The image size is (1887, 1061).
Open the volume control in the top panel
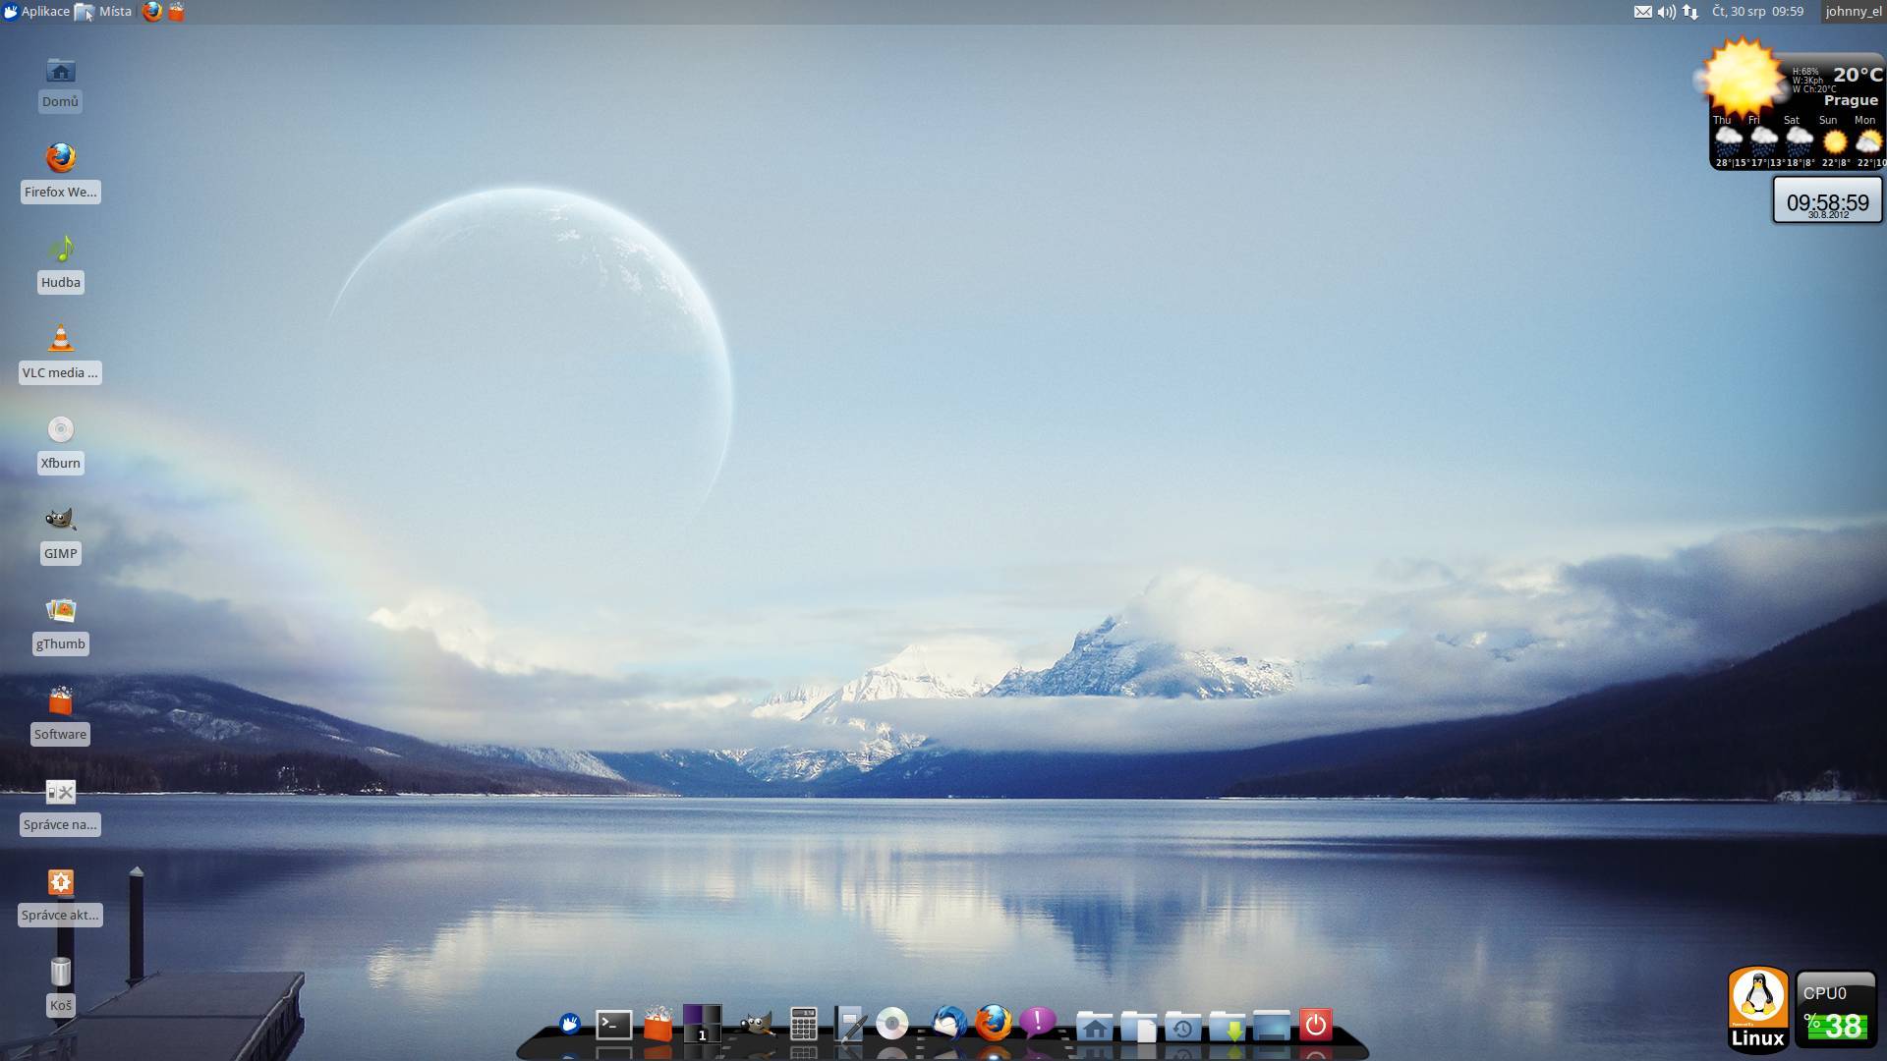(x=1666, y=12)
